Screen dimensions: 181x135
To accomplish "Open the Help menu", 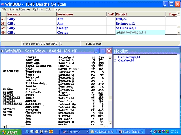I will click(57, 9).
